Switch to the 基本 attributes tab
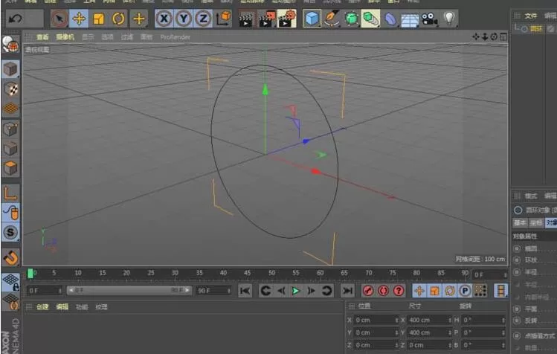This screenshot has height=354, width=557. (520, 223)
